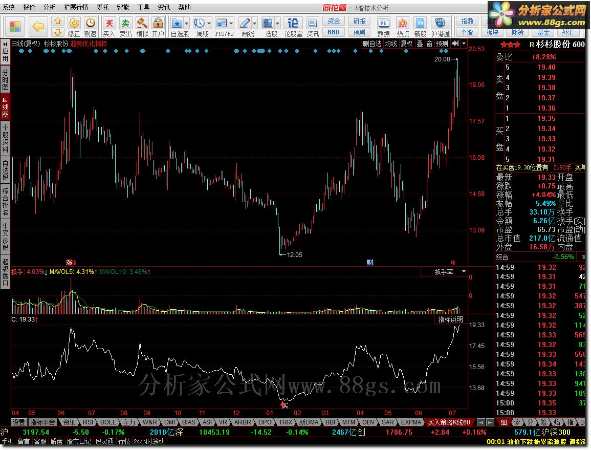Viewport: 591px width, 450px height.
Task: Open the 扩展行情 menu
Action: pos(76,8)
